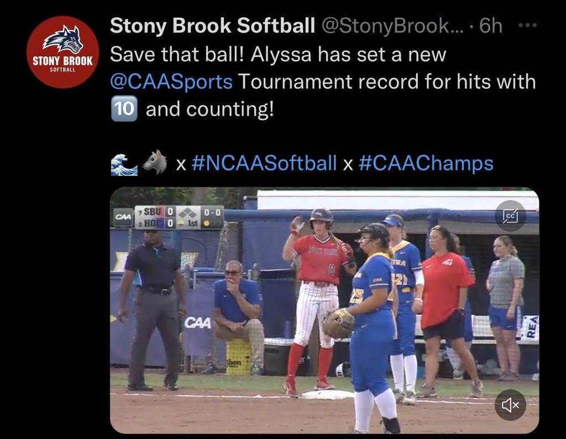
Task: Open the tweet via the 6h timestamp
Action: pos(490,25)
